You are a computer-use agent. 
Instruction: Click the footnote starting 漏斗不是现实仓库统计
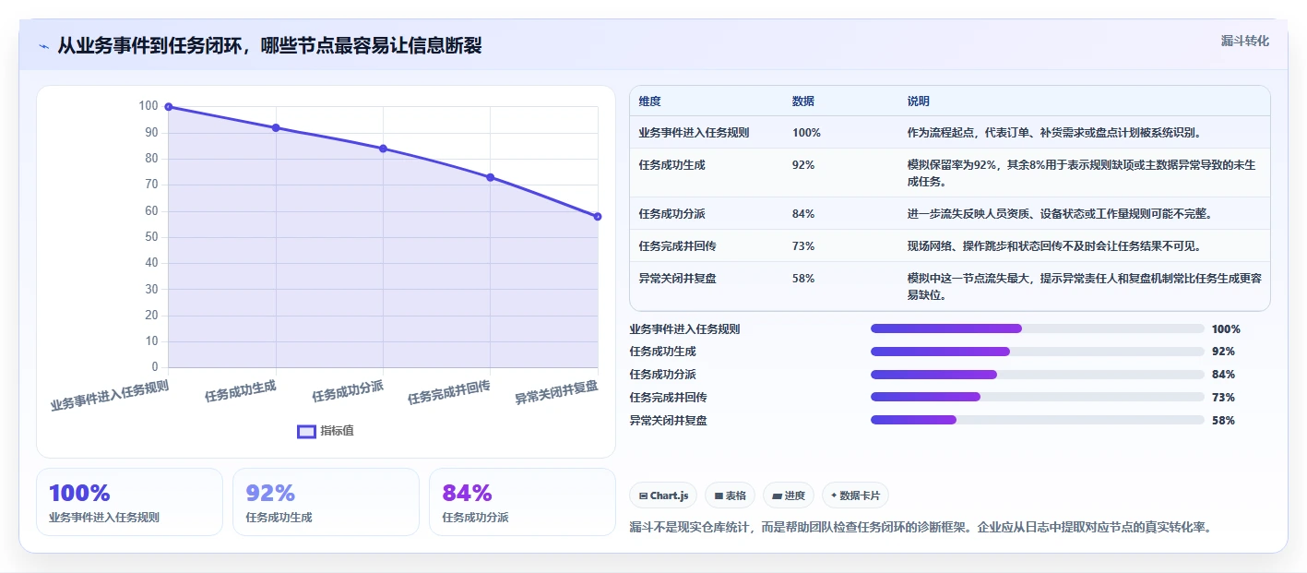click(x=920, y=528)
